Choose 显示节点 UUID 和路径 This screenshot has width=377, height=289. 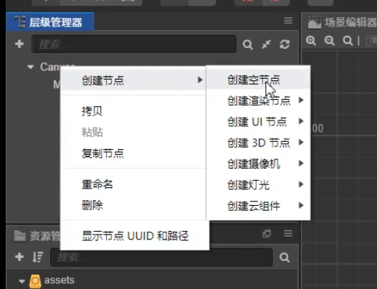tap(135, 236)
